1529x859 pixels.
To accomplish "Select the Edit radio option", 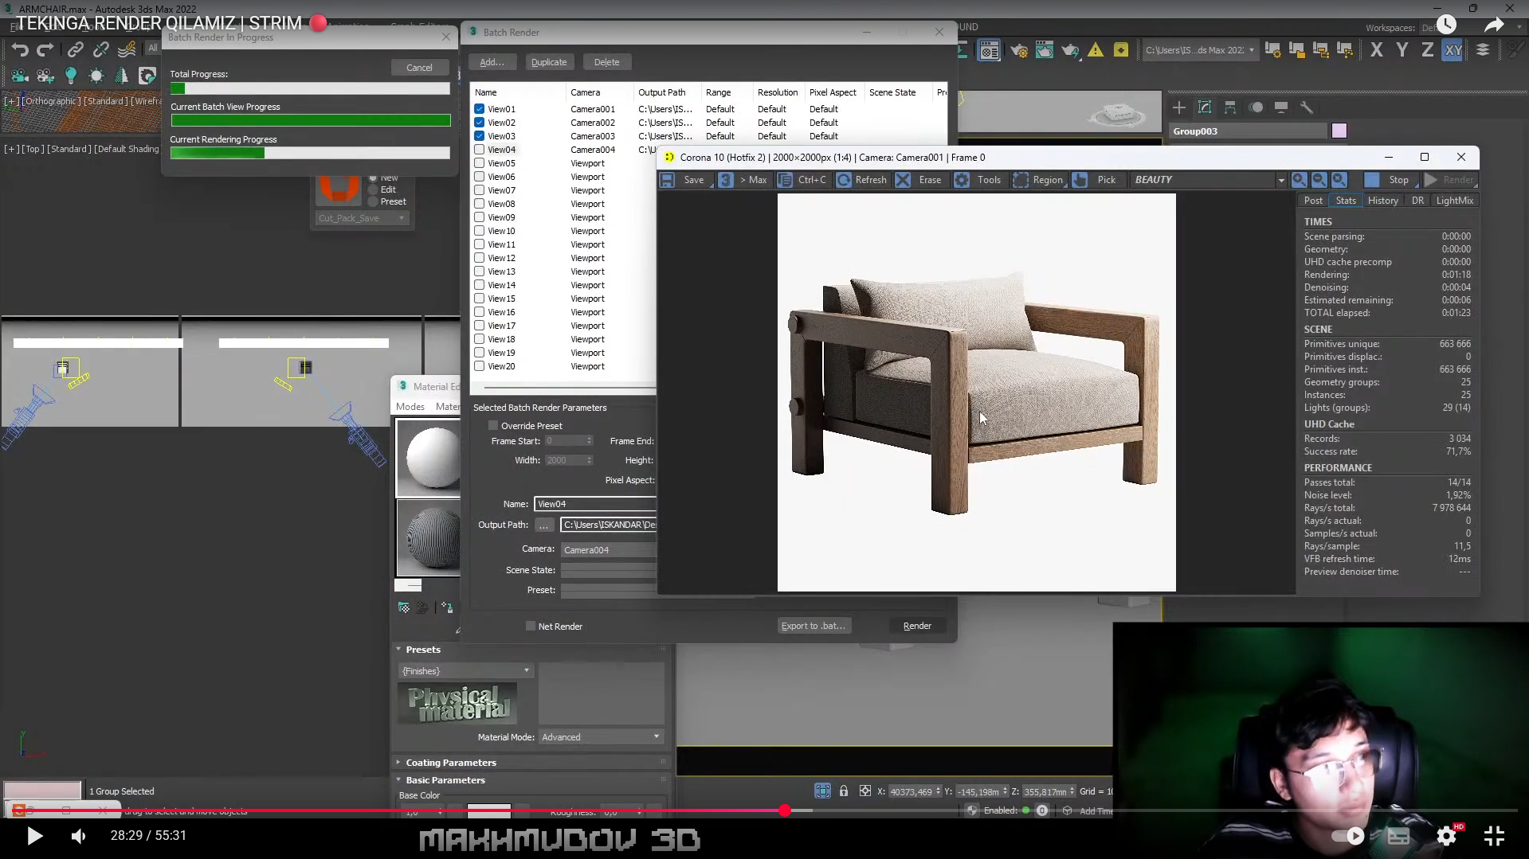I will (x=373, y=189).
